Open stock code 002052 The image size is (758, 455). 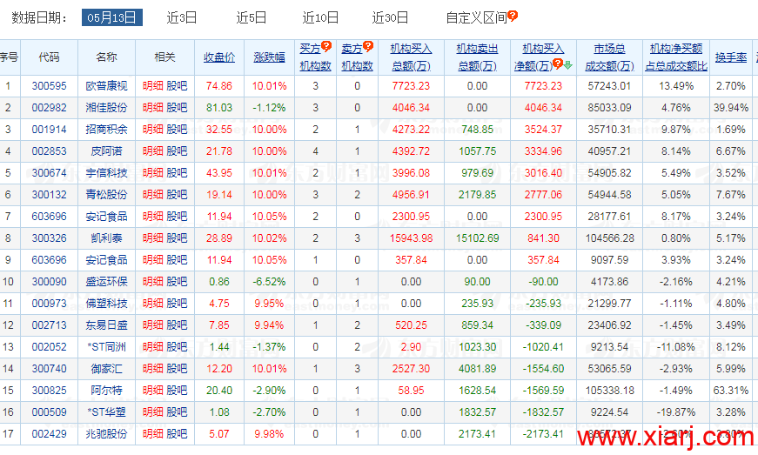(x=50, y=347)
